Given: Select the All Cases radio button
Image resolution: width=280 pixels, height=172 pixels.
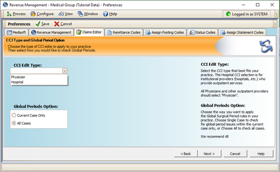Looking at the screenshot, I should pos(14,123).
